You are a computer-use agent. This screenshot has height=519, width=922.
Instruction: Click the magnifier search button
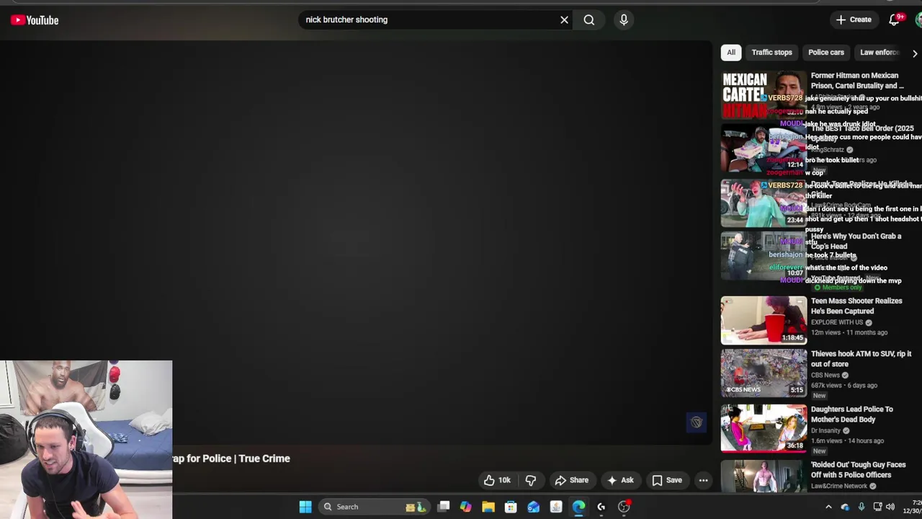click(589, 20)
